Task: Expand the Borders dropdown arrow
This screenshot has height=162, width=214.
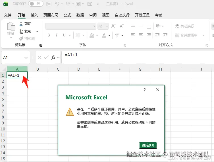Action: pos(83,35)
